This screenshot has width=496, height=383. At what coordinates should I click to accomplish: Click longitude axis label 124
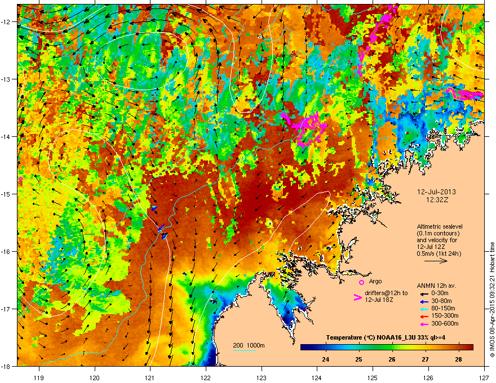click(317, 377)
